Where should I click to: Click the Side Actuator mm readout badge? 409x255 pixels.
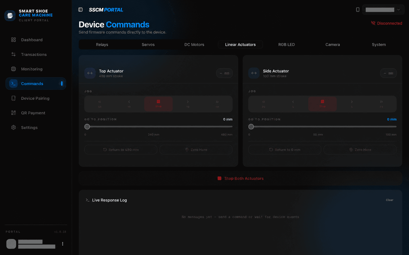coord(388,73)
